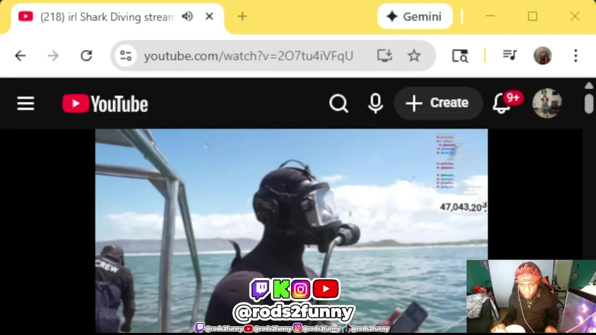Minimize the Chrome window
596x335 pixels.
[x=490, y=17]
